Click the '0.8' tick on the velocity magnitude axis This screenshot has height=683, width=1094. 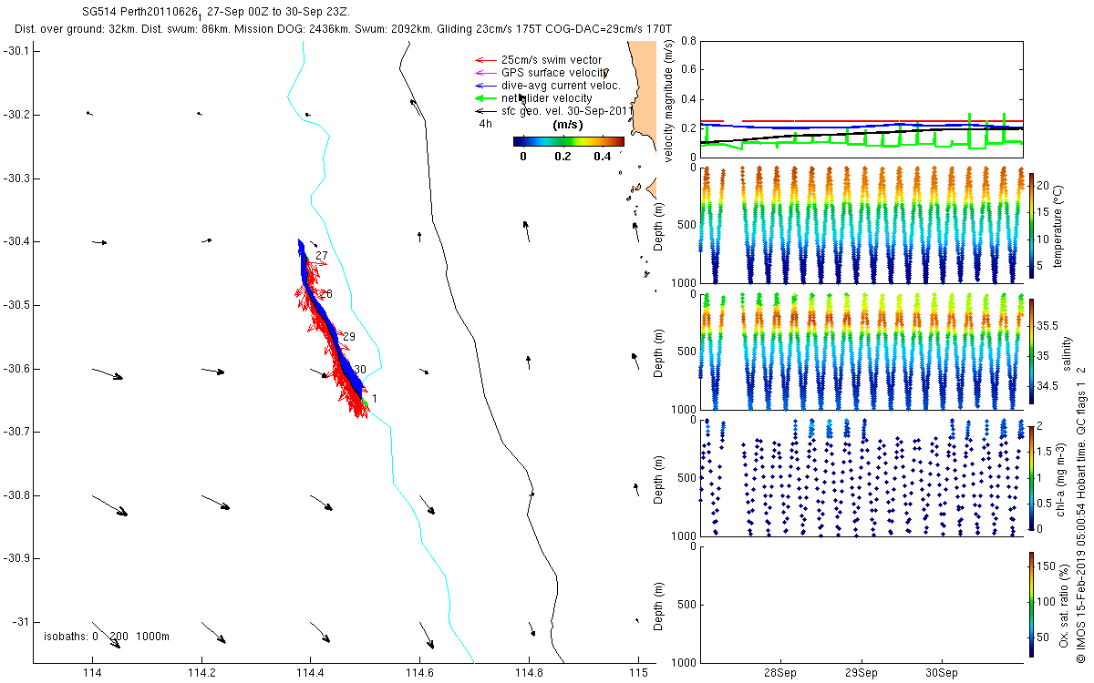point(687,42)
